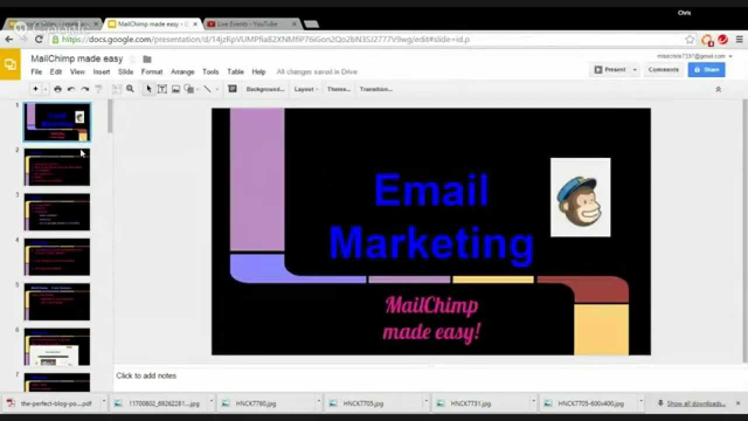Open the Tools menu
748x421 pixels.
click(x=210, y=72)
